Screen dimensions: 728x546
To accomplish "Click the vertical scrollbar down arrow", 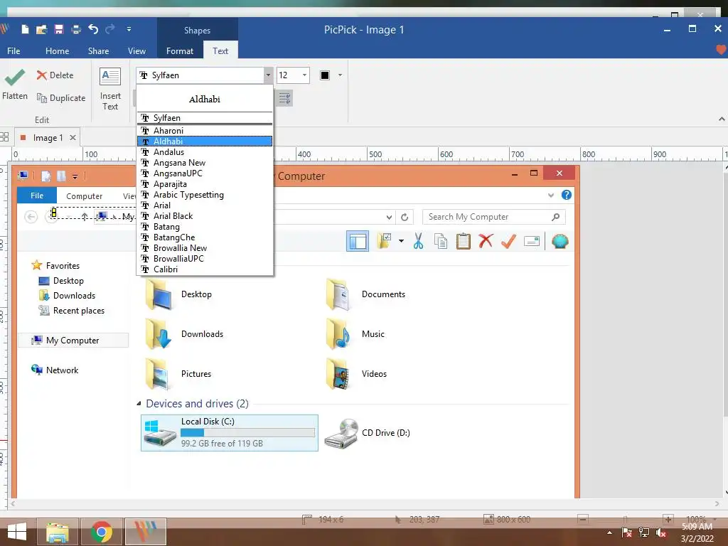I will pos(724,493).
